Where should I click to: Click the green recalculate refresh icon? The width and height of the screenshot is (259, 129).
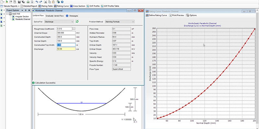(x=77, y=22)
